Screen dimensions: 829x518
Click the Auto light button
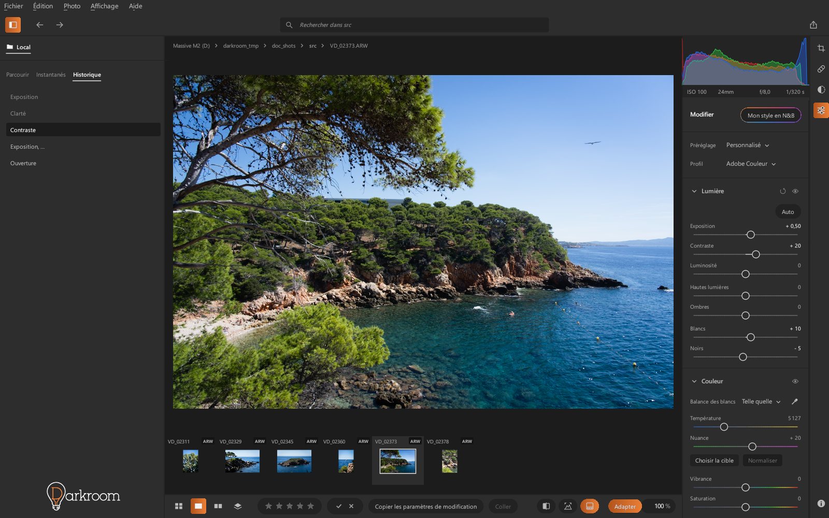pos(788,212)
